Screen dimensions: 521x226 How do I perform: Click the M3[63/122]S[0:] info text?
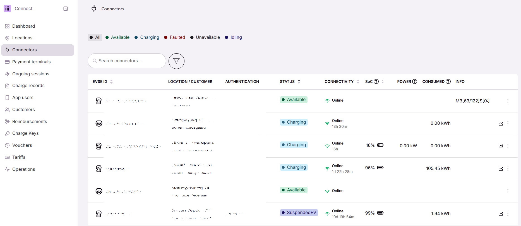472,101
